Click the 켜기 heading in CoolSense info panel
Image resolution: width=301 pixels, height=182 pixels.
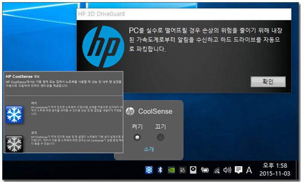[34, 103]
